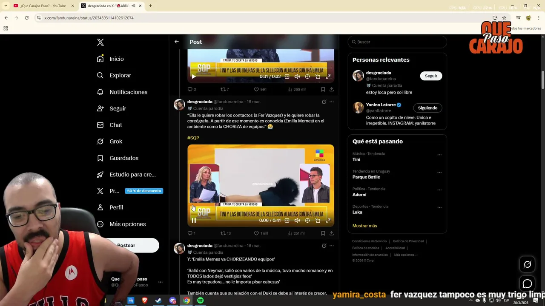This screenshot has height=306, width=545.
Task: Open the Luka trending topic
Action: (357, 212)
